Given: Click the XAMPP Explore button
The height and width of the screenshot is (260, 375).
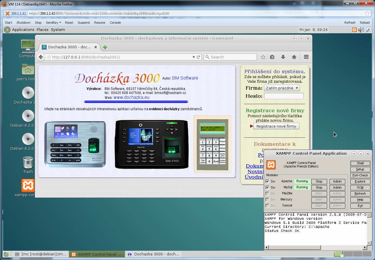Looking at the screenshot, I should pyautogui.click(x=360, y=181).
